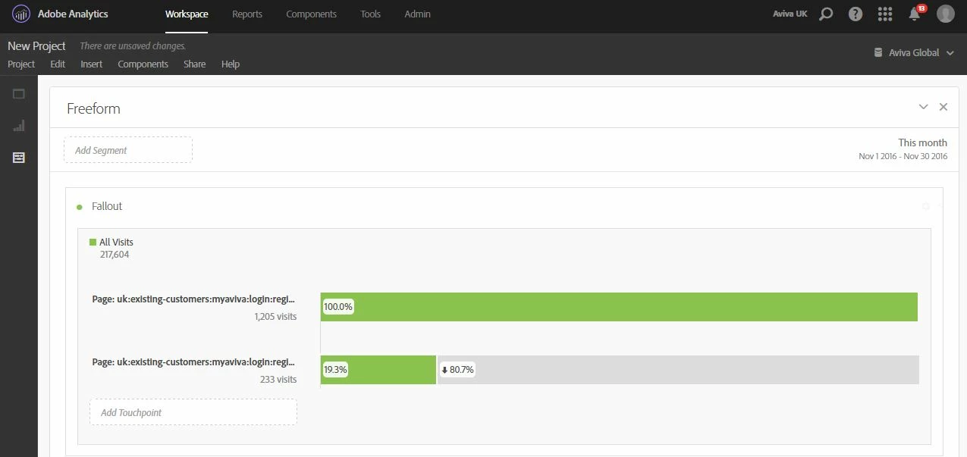
Task: Open the Components menu in project bar
Action: click(143, 64)
